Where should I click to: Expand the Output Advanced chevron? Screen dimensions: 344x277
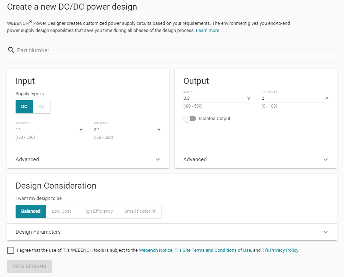326,159
